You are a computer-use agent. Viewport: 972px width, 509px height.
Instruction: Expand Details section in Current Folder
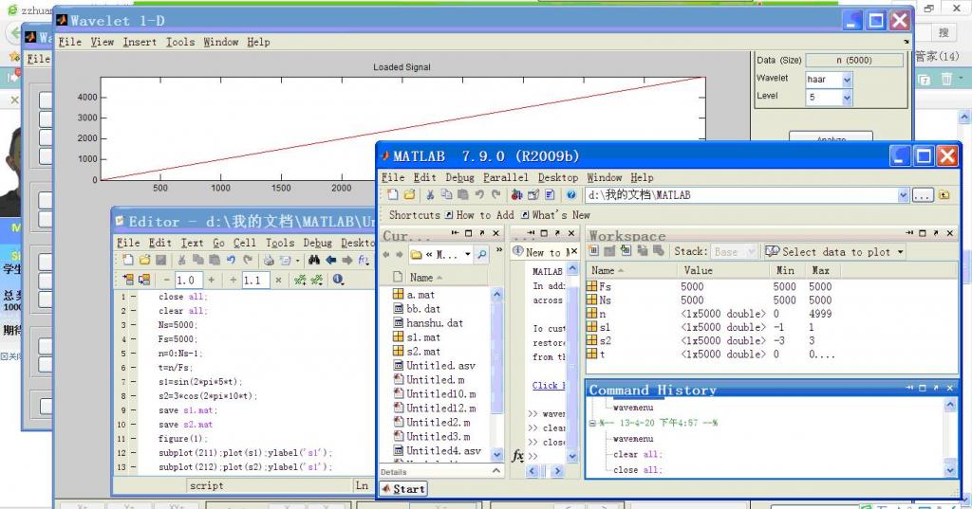pyautogui.click(x=495, y=471)
